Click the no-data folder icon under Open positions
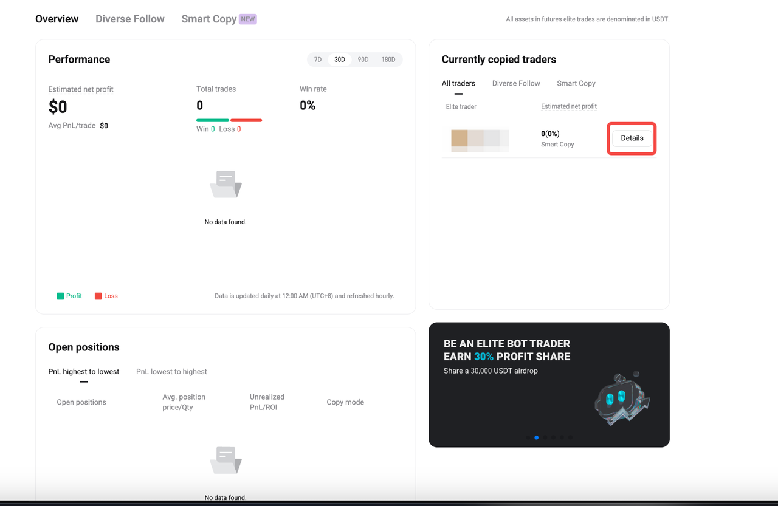This screenshot has height=506, width=778. (225, 460)
